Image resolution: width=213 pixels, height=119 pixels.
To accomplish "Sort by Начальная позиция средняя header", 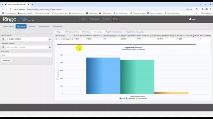I will [188, 36].
